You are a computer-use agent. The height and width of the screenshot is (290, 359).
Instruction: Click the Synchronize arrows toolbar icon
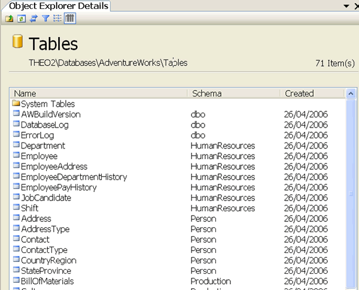click(x=34, y=18)
